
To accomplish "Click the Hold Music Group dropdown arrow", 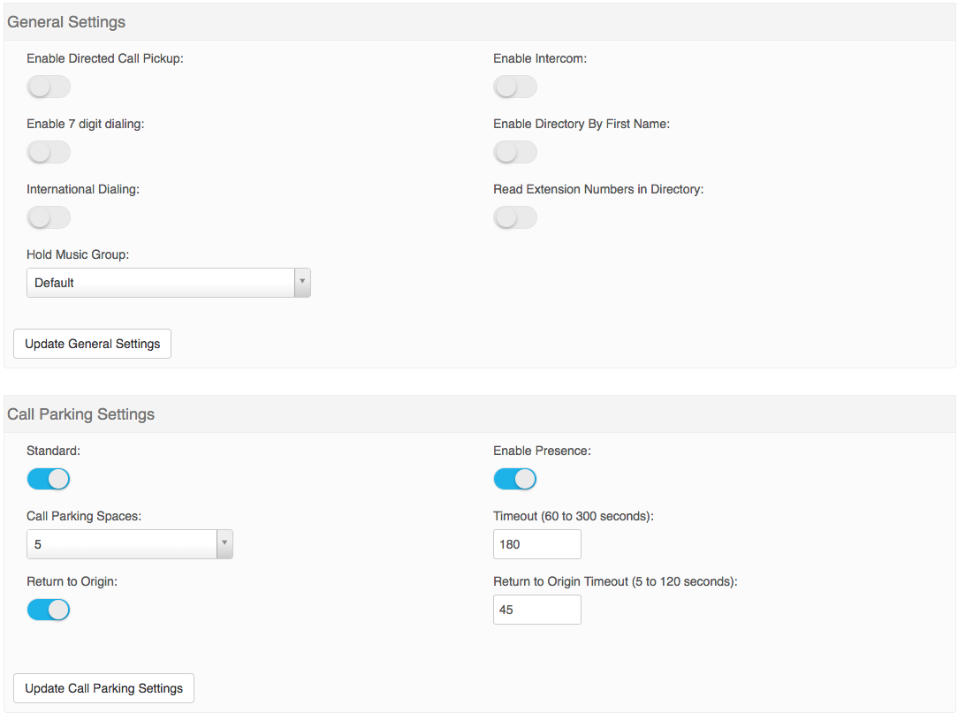I will 302,282.
